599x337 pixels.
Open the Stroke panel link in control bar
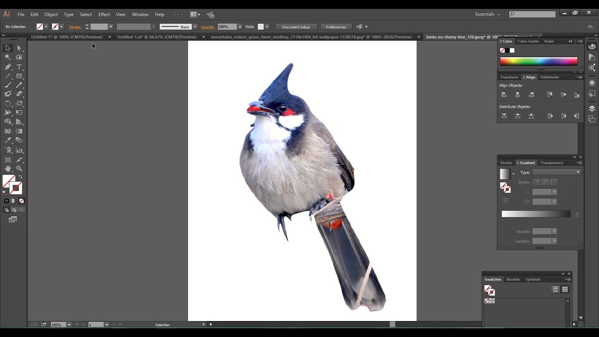[75, 27]
